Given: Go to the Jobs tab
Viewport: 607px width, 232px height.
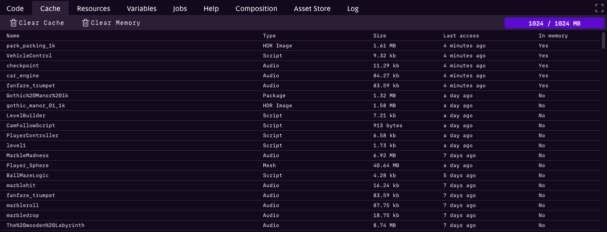Looking at the screenshot, I should tap(180, 8).
